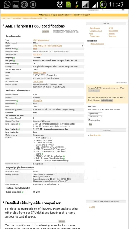The height and width of the screenshot is (229, 129).
Task: Click the Compare button beside the chip input
Action: (x=62, y=221)
